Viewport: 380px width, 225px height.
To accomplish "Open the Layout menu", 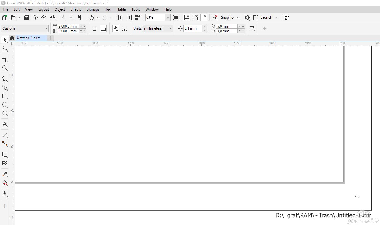I will [x=44, y=9].
